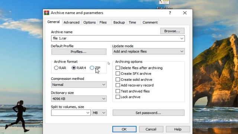The height and width of the screenshot is (134, 238).
Task: Click the Browse... button
Action: tap(172, 31)
